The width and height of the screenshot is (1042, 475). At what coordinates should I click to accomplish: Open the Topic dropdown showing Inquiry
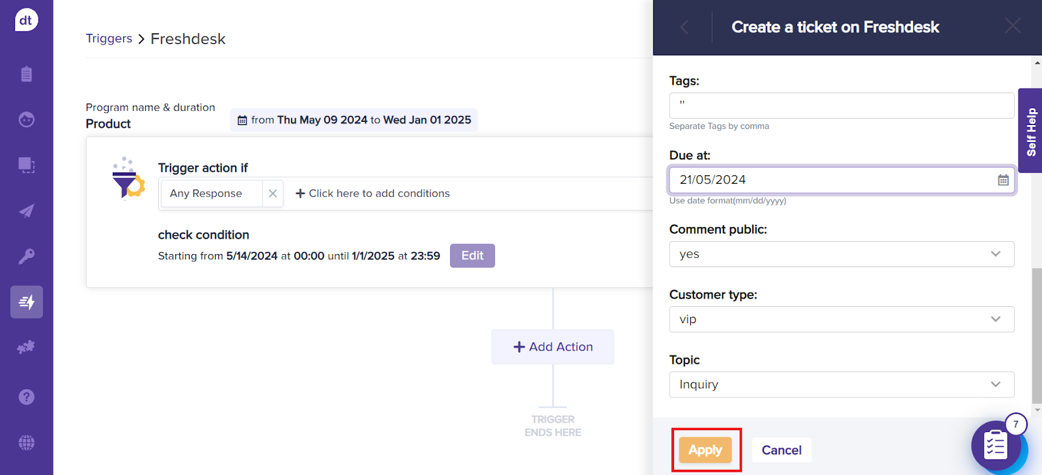coord(841,384)
